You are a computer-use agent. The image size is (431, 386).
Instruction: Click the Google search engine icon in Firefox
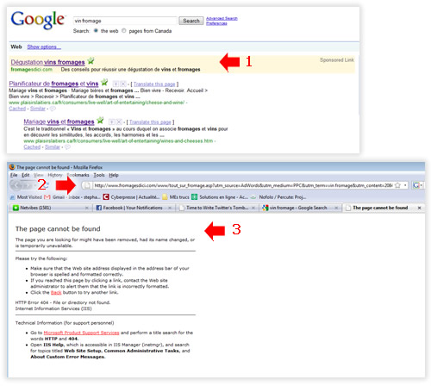416,185
